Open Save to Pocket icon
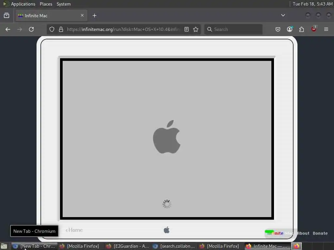Screen dimensions: 334x250 tap(278, 29)
